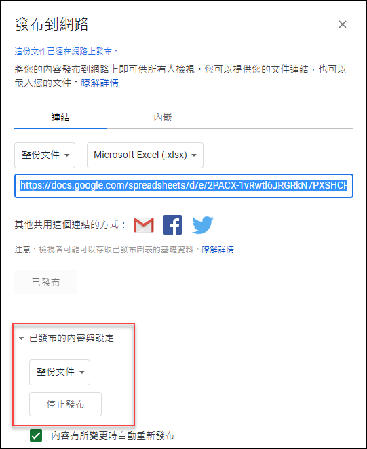
Task: Uncheck 內容有所變更時自動重新發布 checkbox
Action: tap(36, 435)
